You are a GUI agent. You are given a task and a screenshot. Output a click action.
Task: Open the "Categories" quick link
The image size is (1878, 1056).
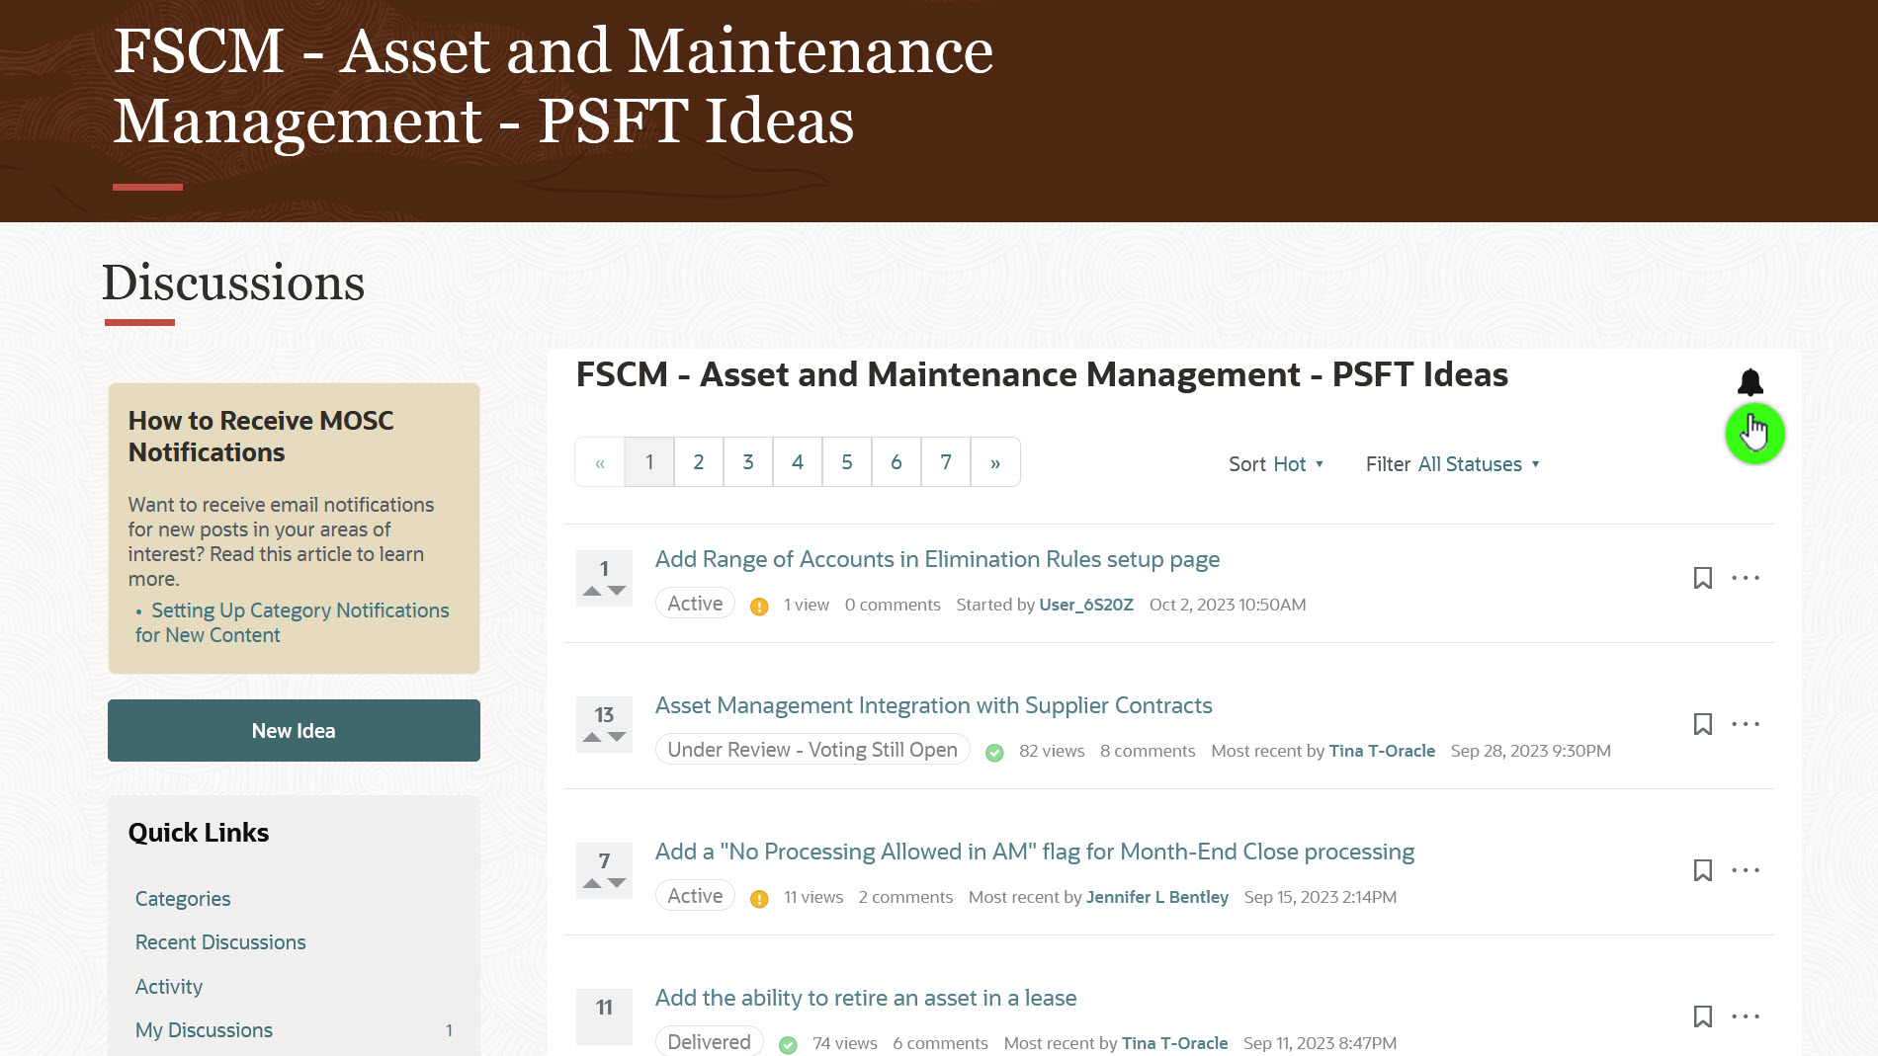click(x=183, y=899)
